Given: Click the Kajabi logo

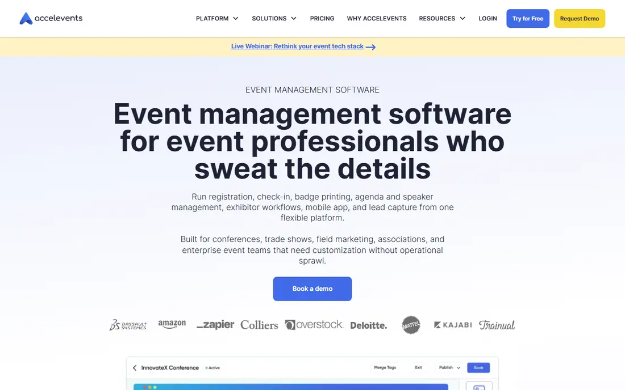Looking at the screenshot, I should (453, 325).
